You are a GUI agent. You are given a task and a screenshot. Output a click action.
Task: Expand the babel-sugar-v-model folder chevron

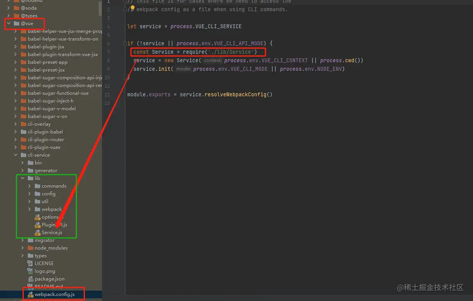tap(16, 109)
